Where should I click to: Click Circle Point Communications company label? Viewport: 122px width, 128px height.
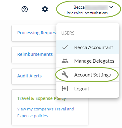click(x=86, y=13)
